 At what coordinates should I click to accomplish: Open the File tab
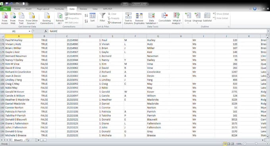tap(5, 9)
